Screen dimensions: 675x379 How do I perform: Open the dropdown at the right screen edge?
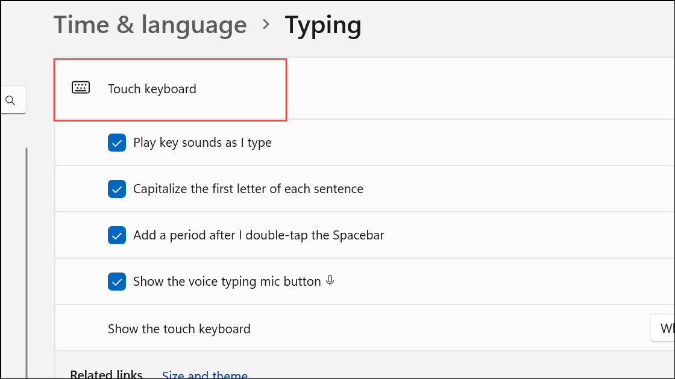pyautogui.click(x=665, y=328)
